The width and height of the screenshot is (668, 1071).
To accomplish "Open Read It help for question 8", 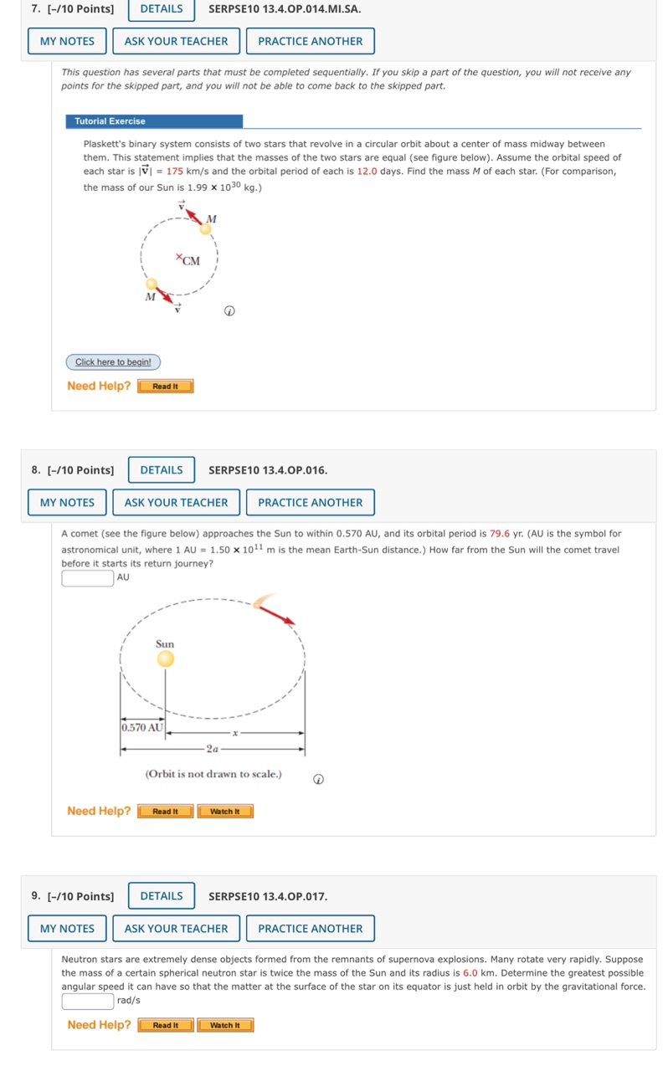I will [x=165, y=810].
